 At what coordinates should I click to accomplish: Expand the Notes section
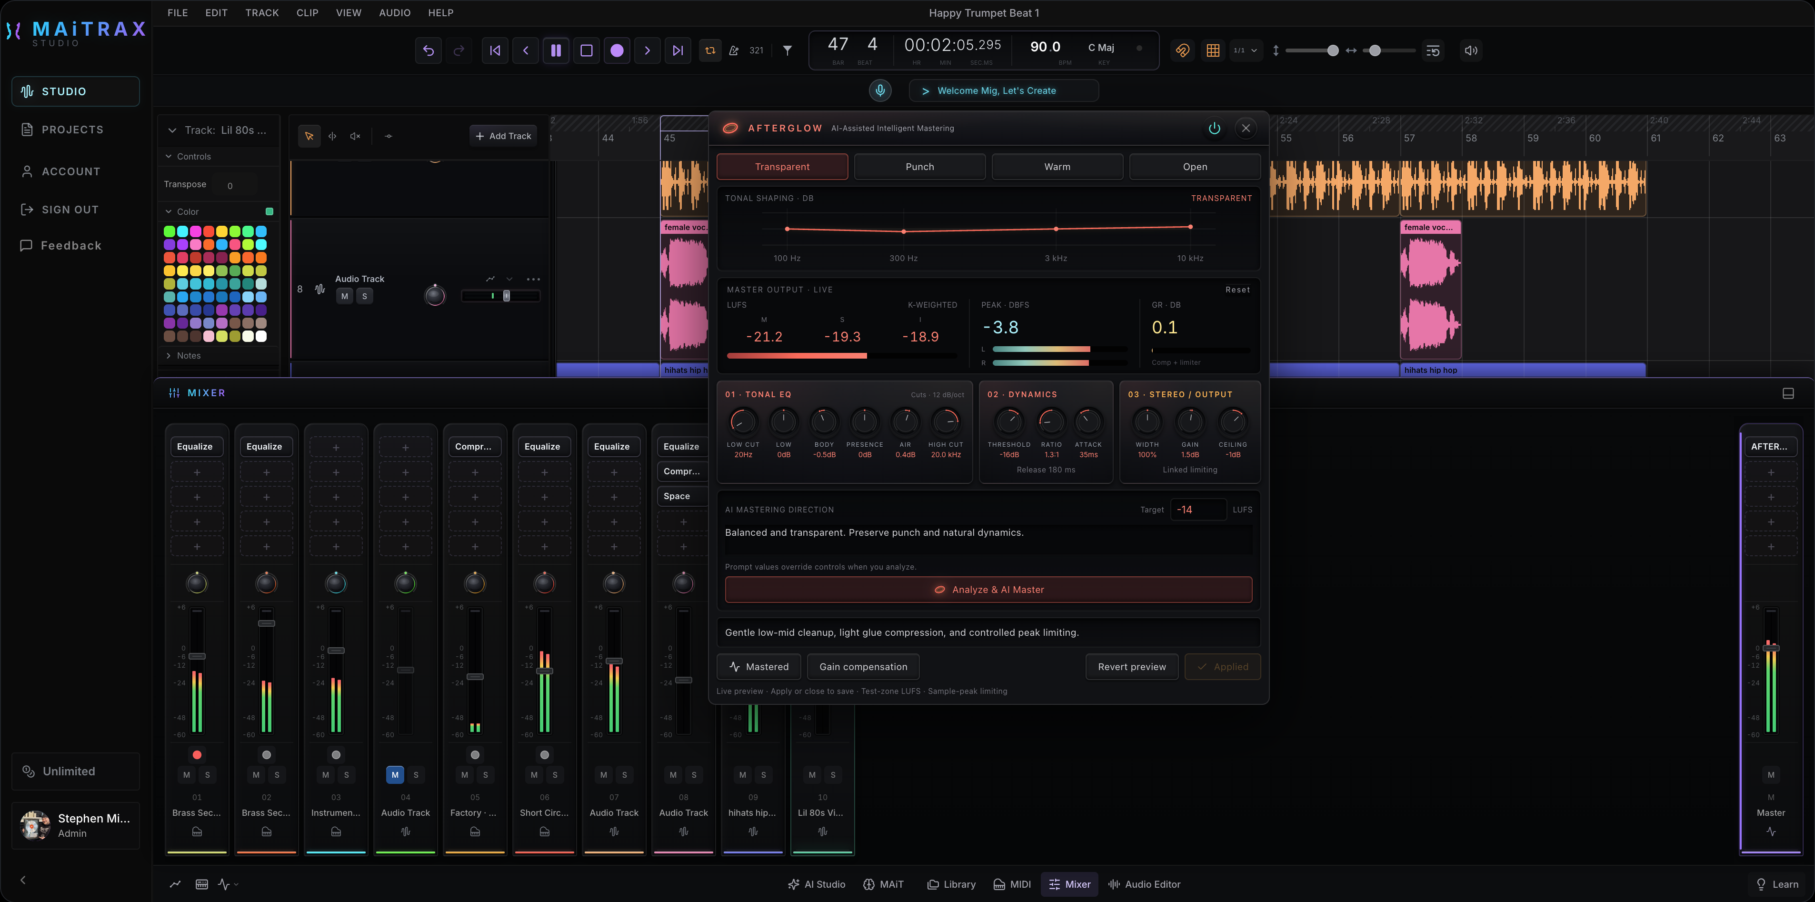[x=169, y=355]
